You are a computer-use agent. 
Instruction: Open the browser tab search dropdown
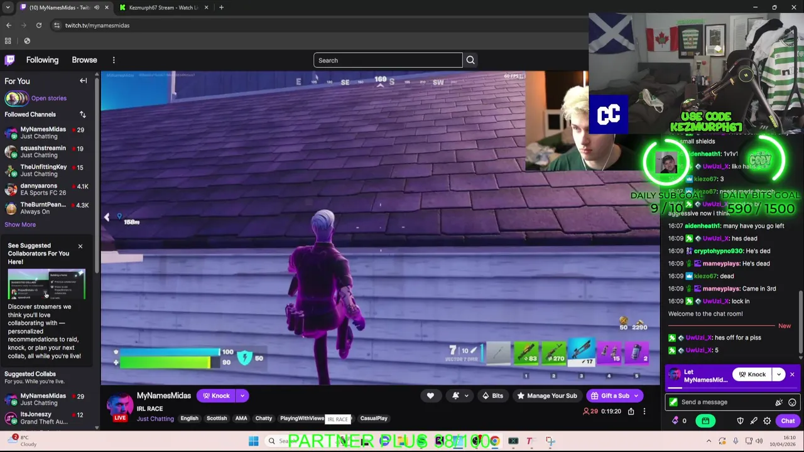coord(8,8)
